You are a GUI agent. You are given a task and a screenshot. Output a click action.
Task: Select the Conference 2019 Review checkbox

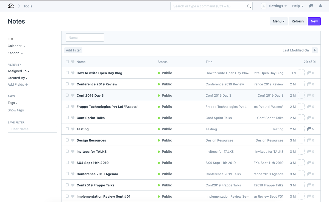pyautogui.click(x=67, y=84)
